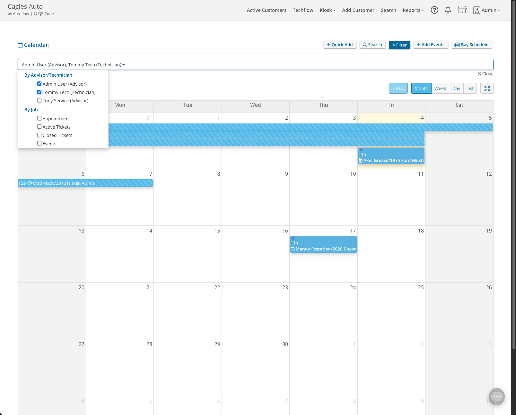Click the date number 25
Screen dimensions: 516x415
coord(421,287)
